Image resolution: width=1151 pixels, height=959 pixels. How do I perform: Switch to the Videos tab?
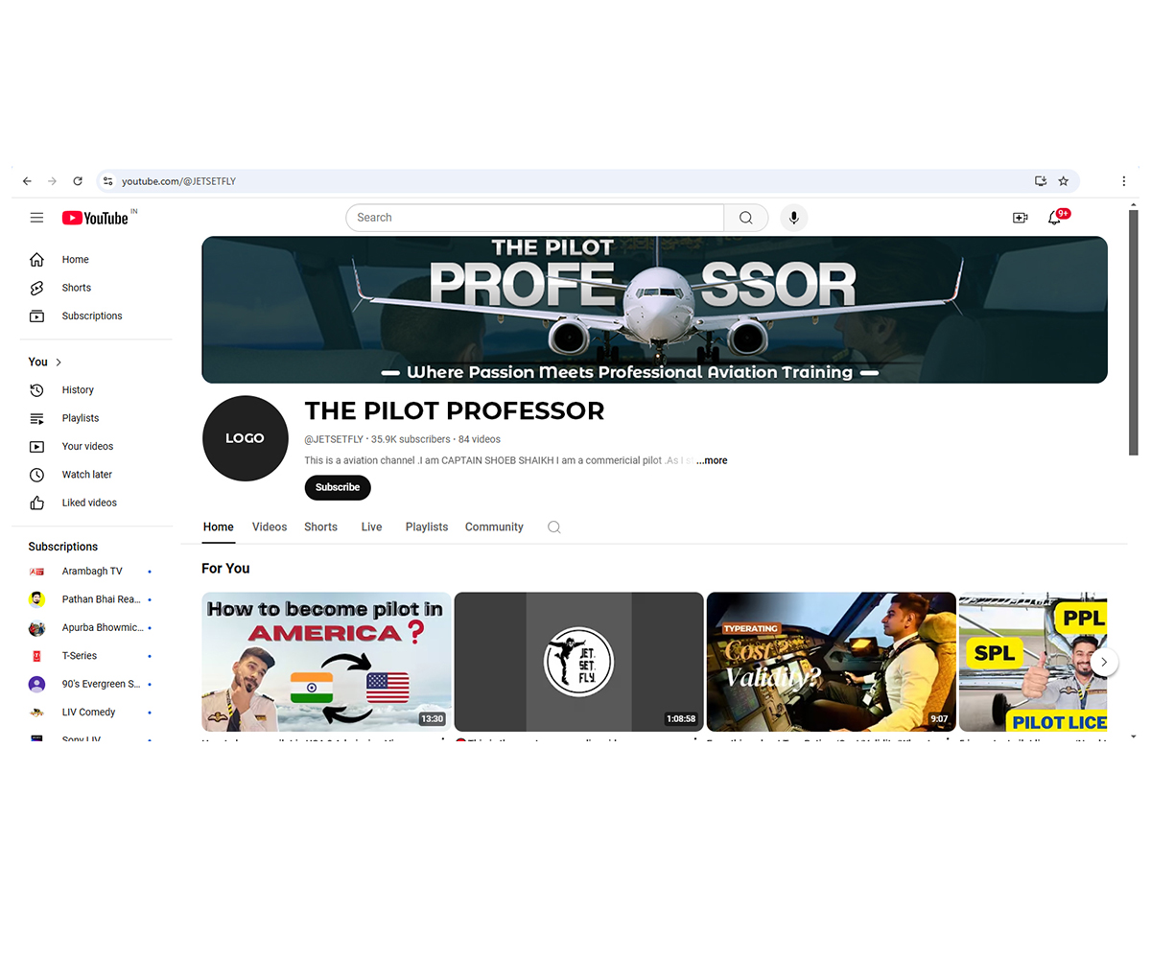point(270,526)
